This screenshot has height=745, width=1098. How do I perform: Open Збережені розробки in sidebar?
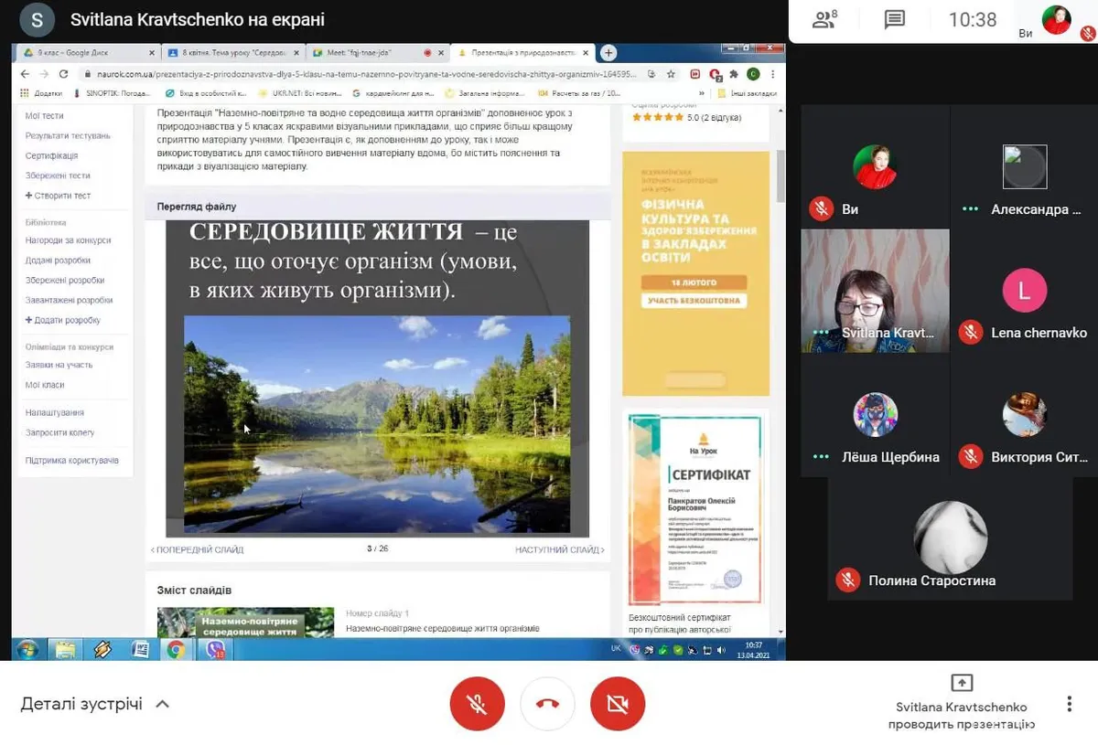point(64,281)
